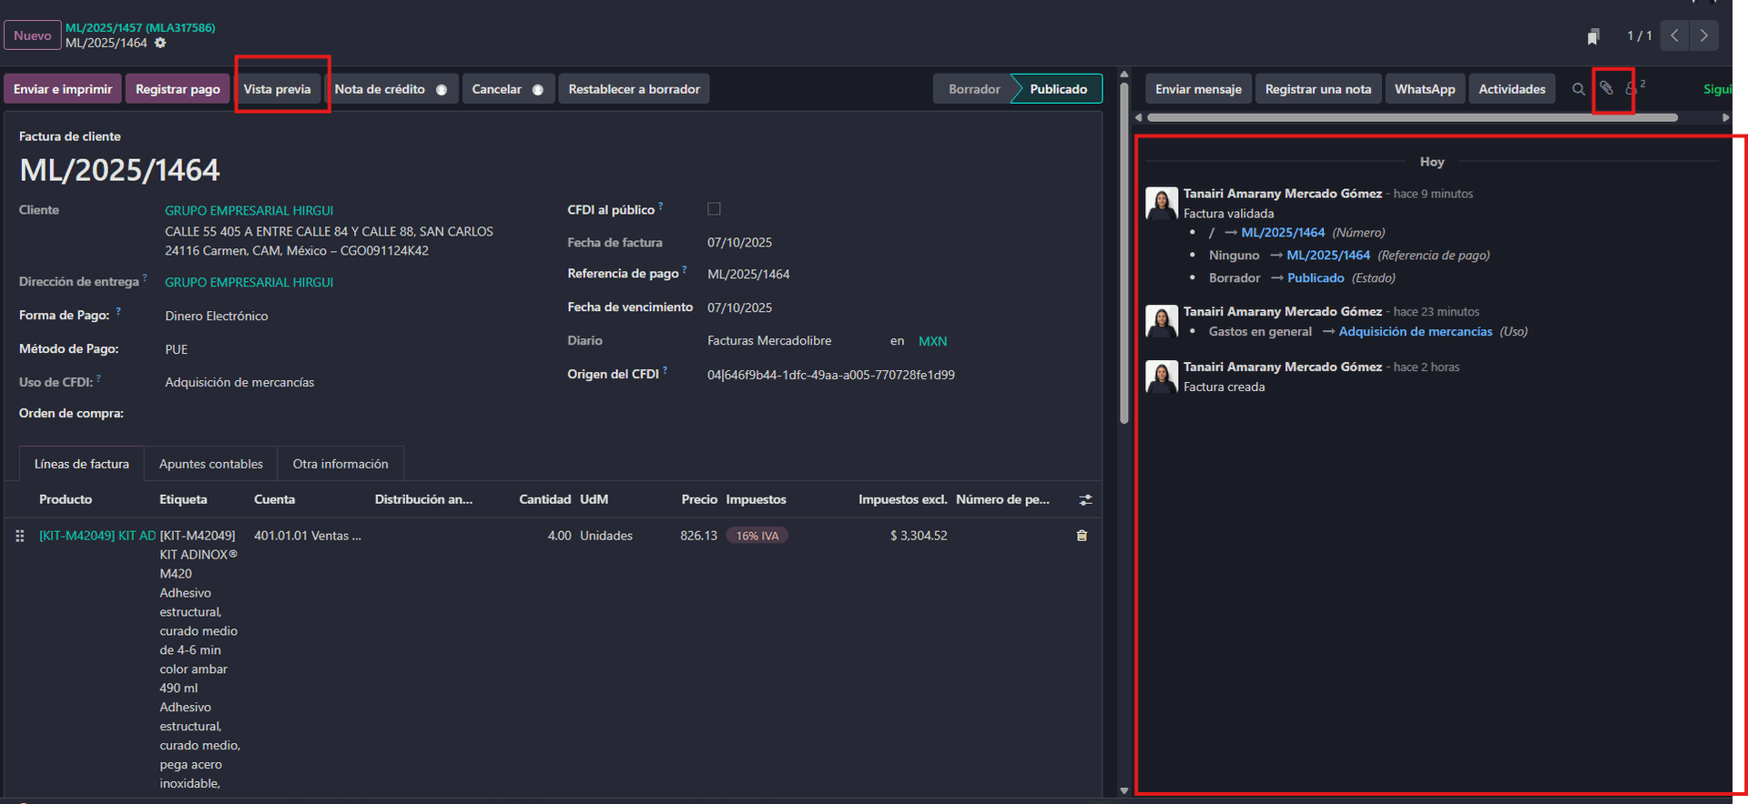Click the 16% IVA tax tag
The width and height of the screenshot is (1748, 804).
coord(757,536)
